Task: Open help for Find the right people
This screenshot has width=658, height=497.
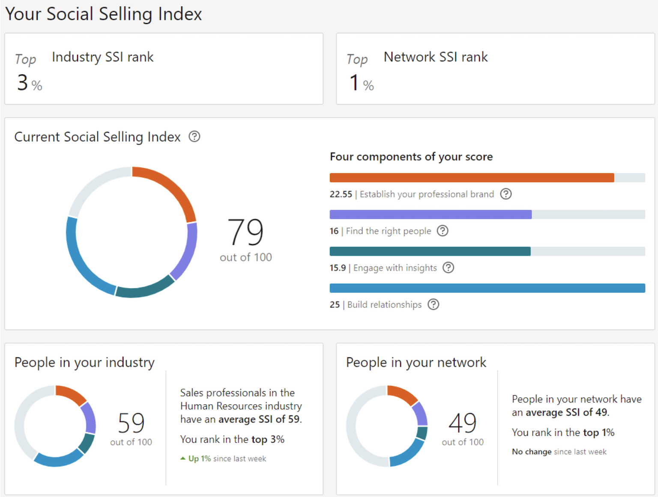Action: [443, 231]
